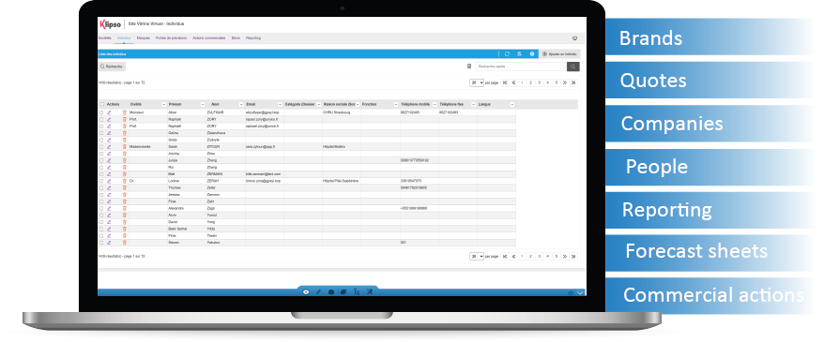Image resolution: width=824 pixels, height=342 pixels.
Task: Check the box for Monsieur Amar row
Action: tap(101, 112)
